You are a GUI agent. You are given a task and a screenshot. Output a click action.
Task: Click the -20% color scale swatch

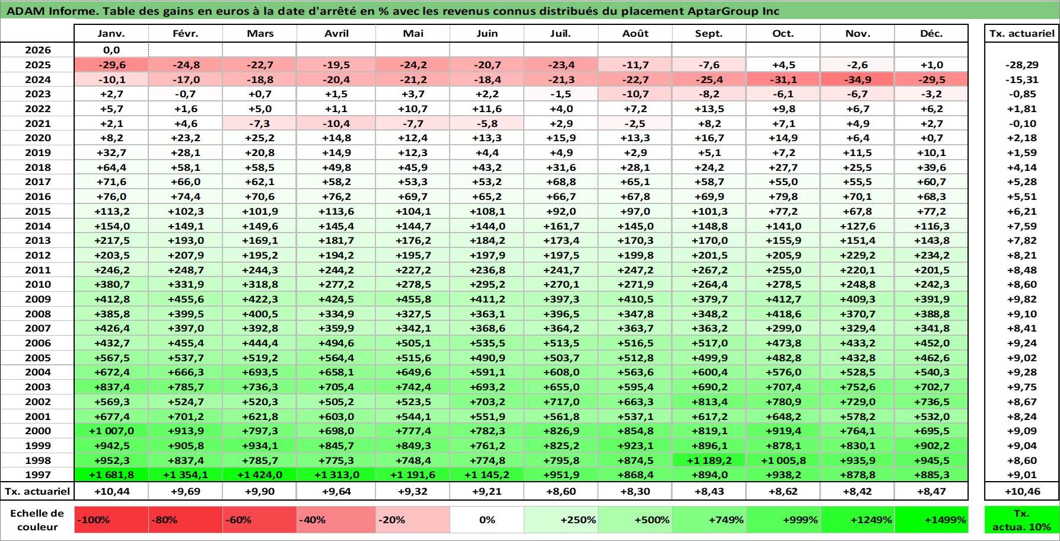pos(413,520)
